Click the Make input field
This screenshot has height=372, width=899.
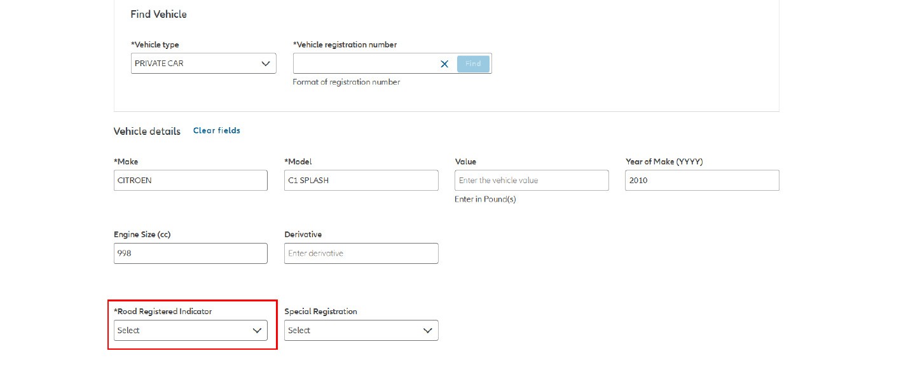pos(191,180)
